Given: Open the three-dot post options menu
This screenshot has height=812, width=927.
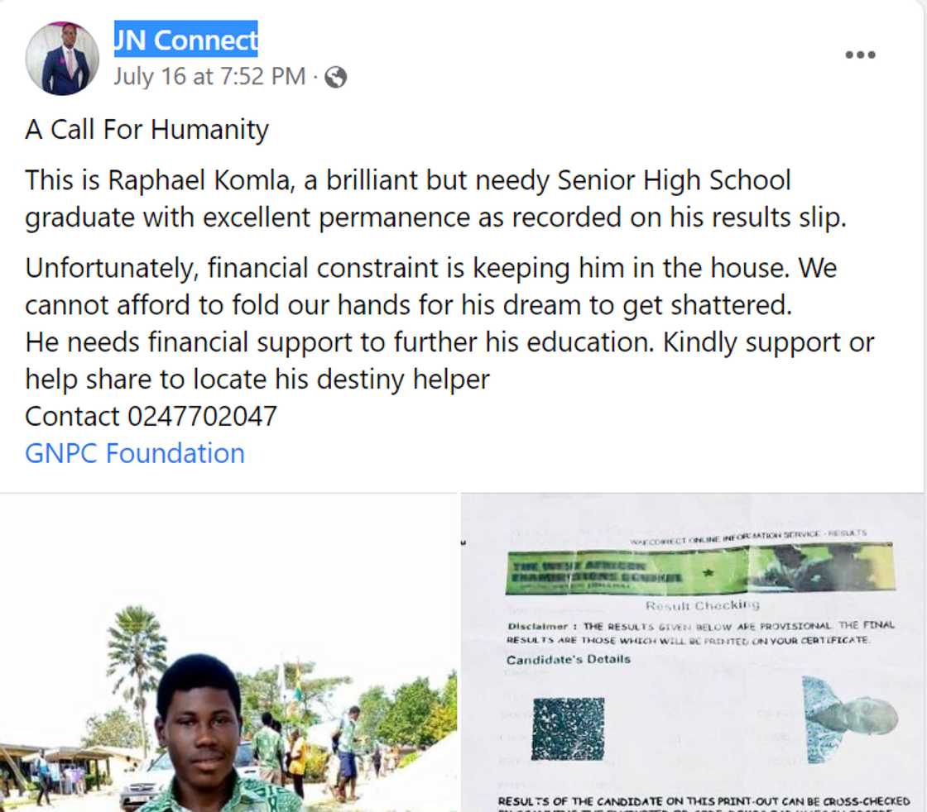Looking at the screenshot, I should [860, 55].
